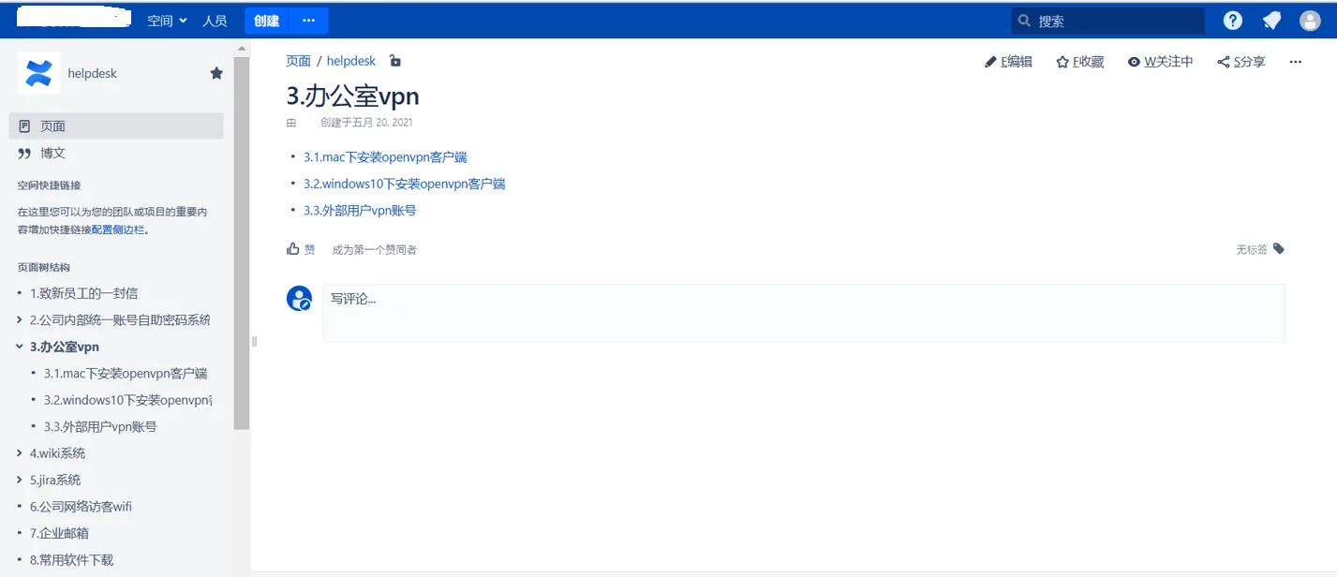
Task: Click the sidebar vertical scrollbar
Action: coord(242,242)
